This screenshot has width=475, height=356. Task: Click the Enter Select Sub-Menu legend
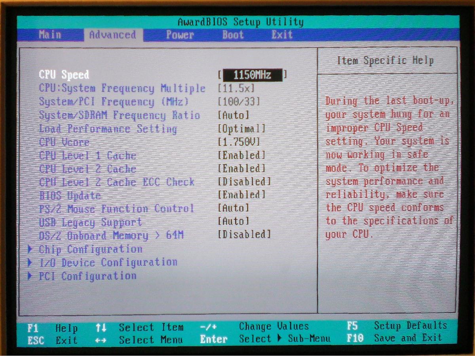coord(265,339)
